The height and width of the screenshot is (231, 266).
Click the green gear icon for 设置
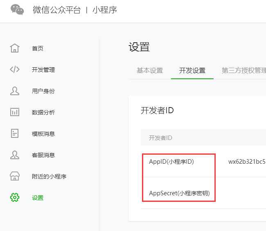15,198
